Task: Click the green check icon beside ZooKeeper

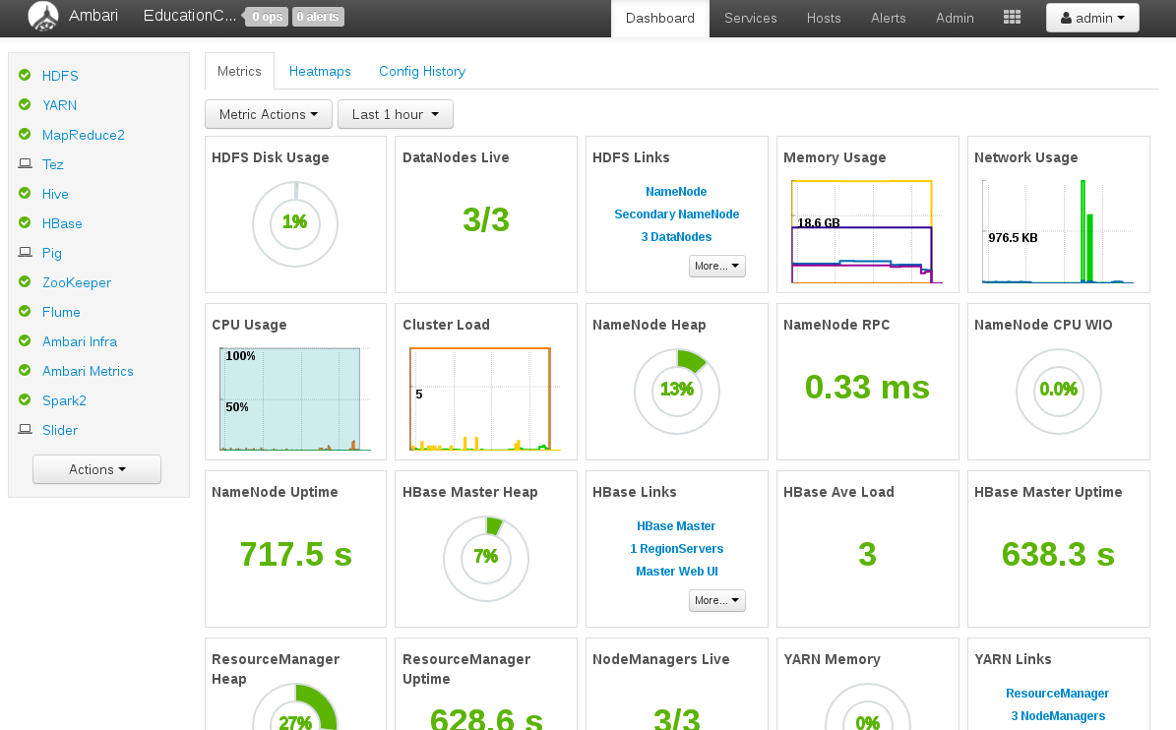Action: click(25, 281)
